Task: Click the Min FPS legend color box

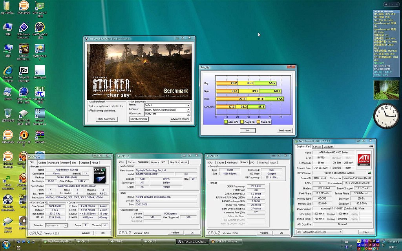Action: (x=258, y=122)
